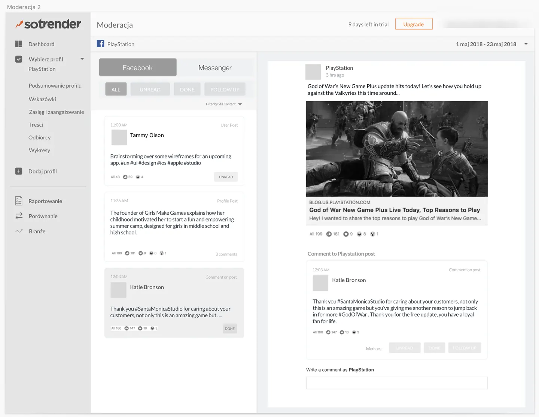Select the ALL filter tab
The image size is (539, 417).
pyautogui.click(x=116, y=89)
